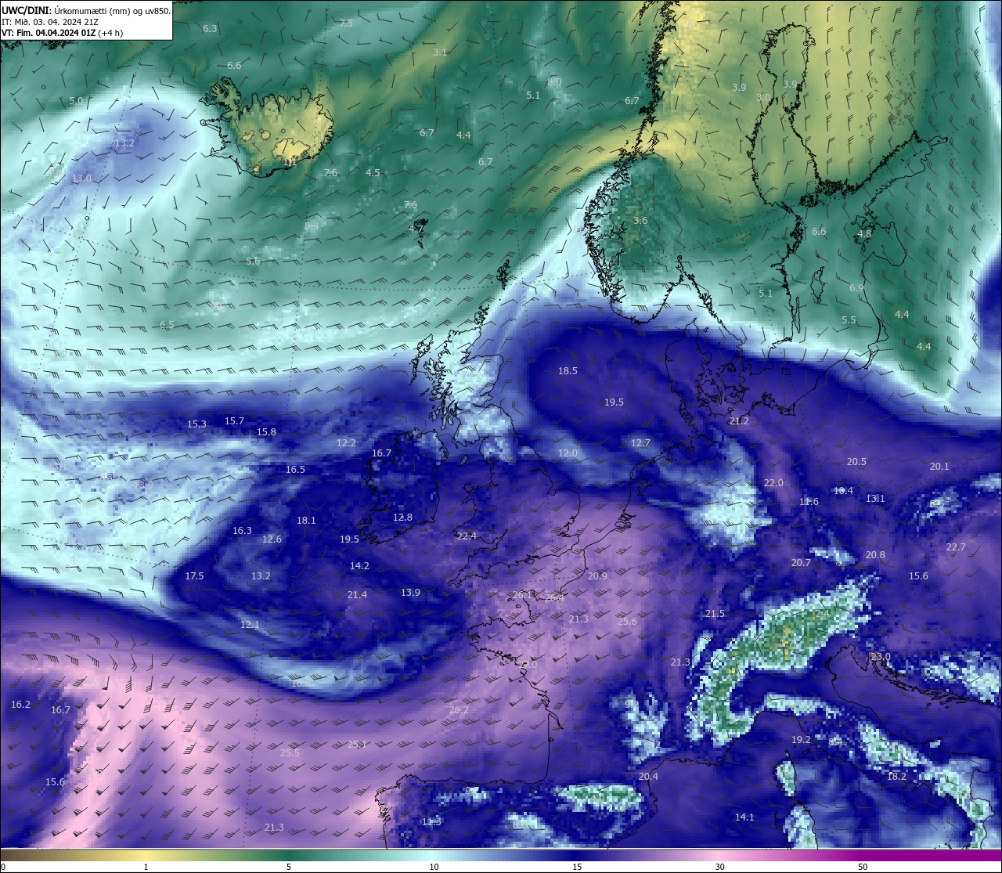Click the 12.0 value on the map
Viewport: 1002px width, 873px height.
(x=568, y=453)
